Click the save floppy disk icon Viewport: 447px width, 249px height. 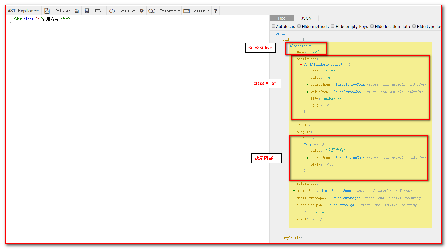pyautogui.click(x=77, y=11)
